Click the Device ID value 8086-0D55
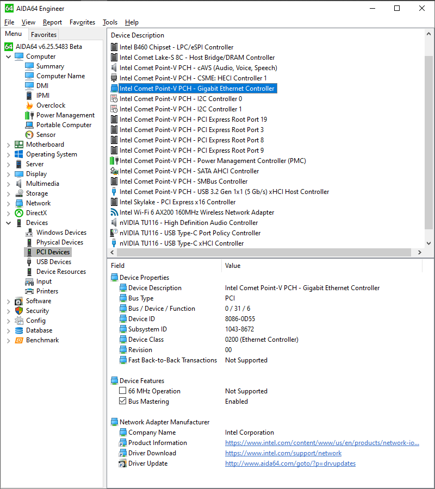The image size is (435, 489). pos(240,319)
